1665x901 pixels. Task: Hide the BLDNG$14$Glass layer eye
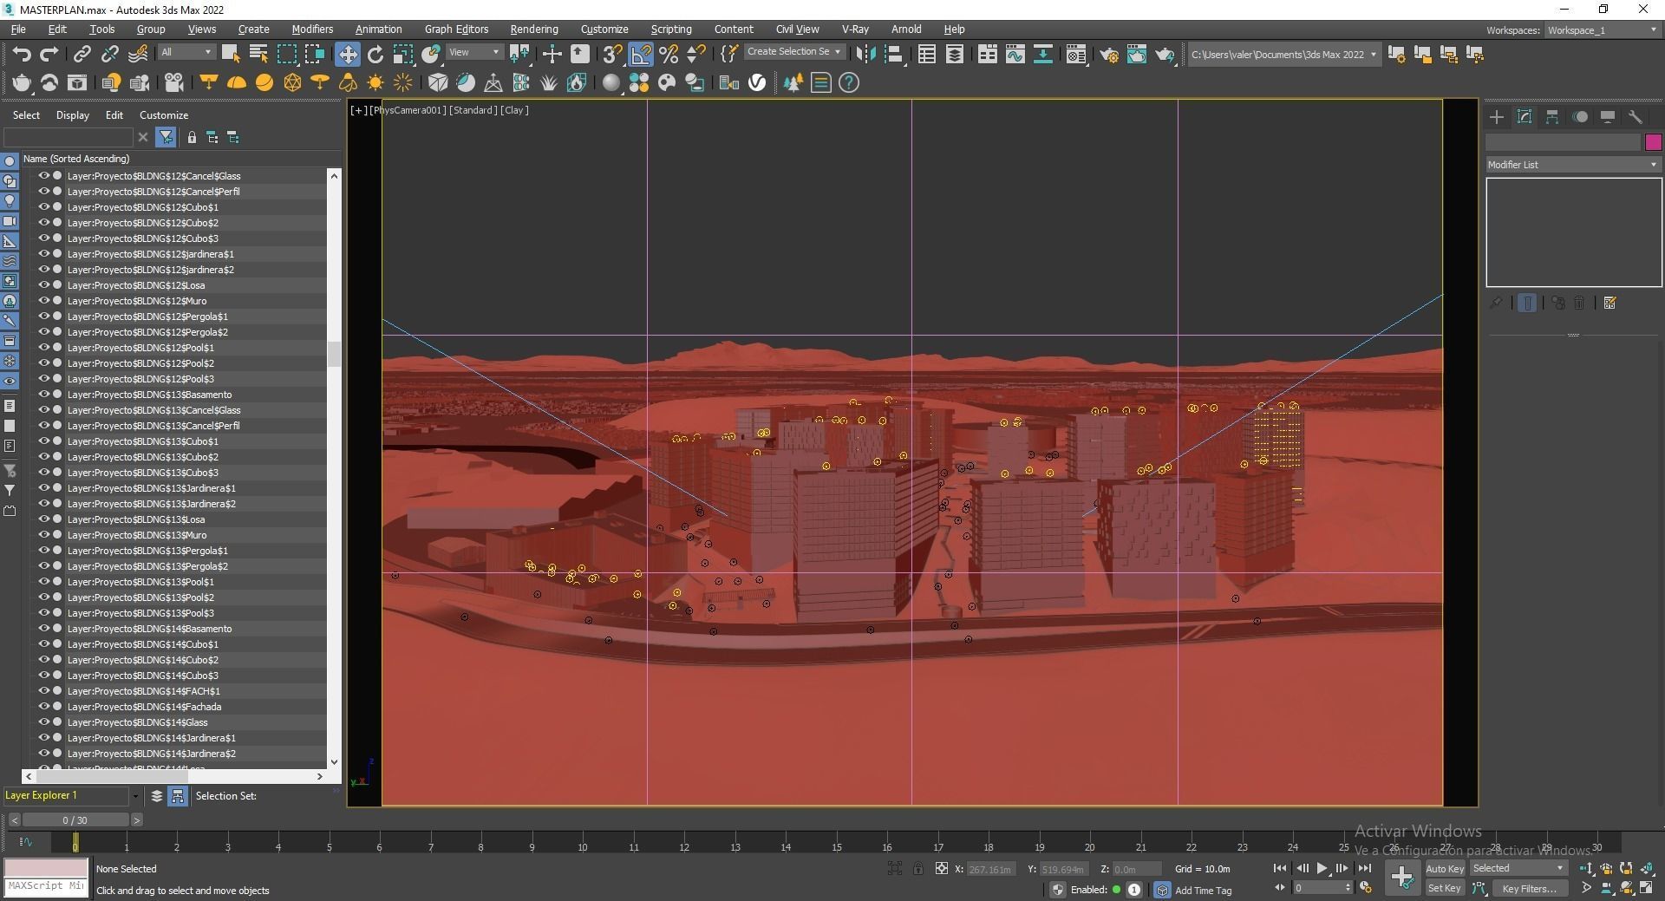click(43, 721)
